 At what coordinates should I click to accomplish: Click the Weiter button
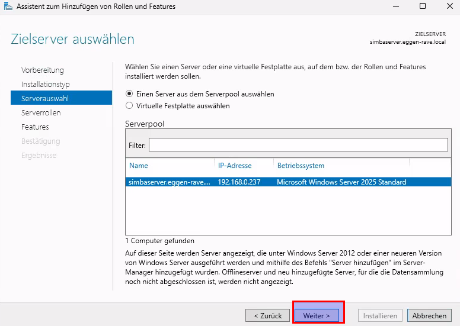(x=317, y=315)
